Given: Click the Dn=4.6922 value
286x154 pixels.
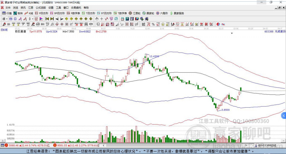Looking at the screenshot, I should 85,31.
